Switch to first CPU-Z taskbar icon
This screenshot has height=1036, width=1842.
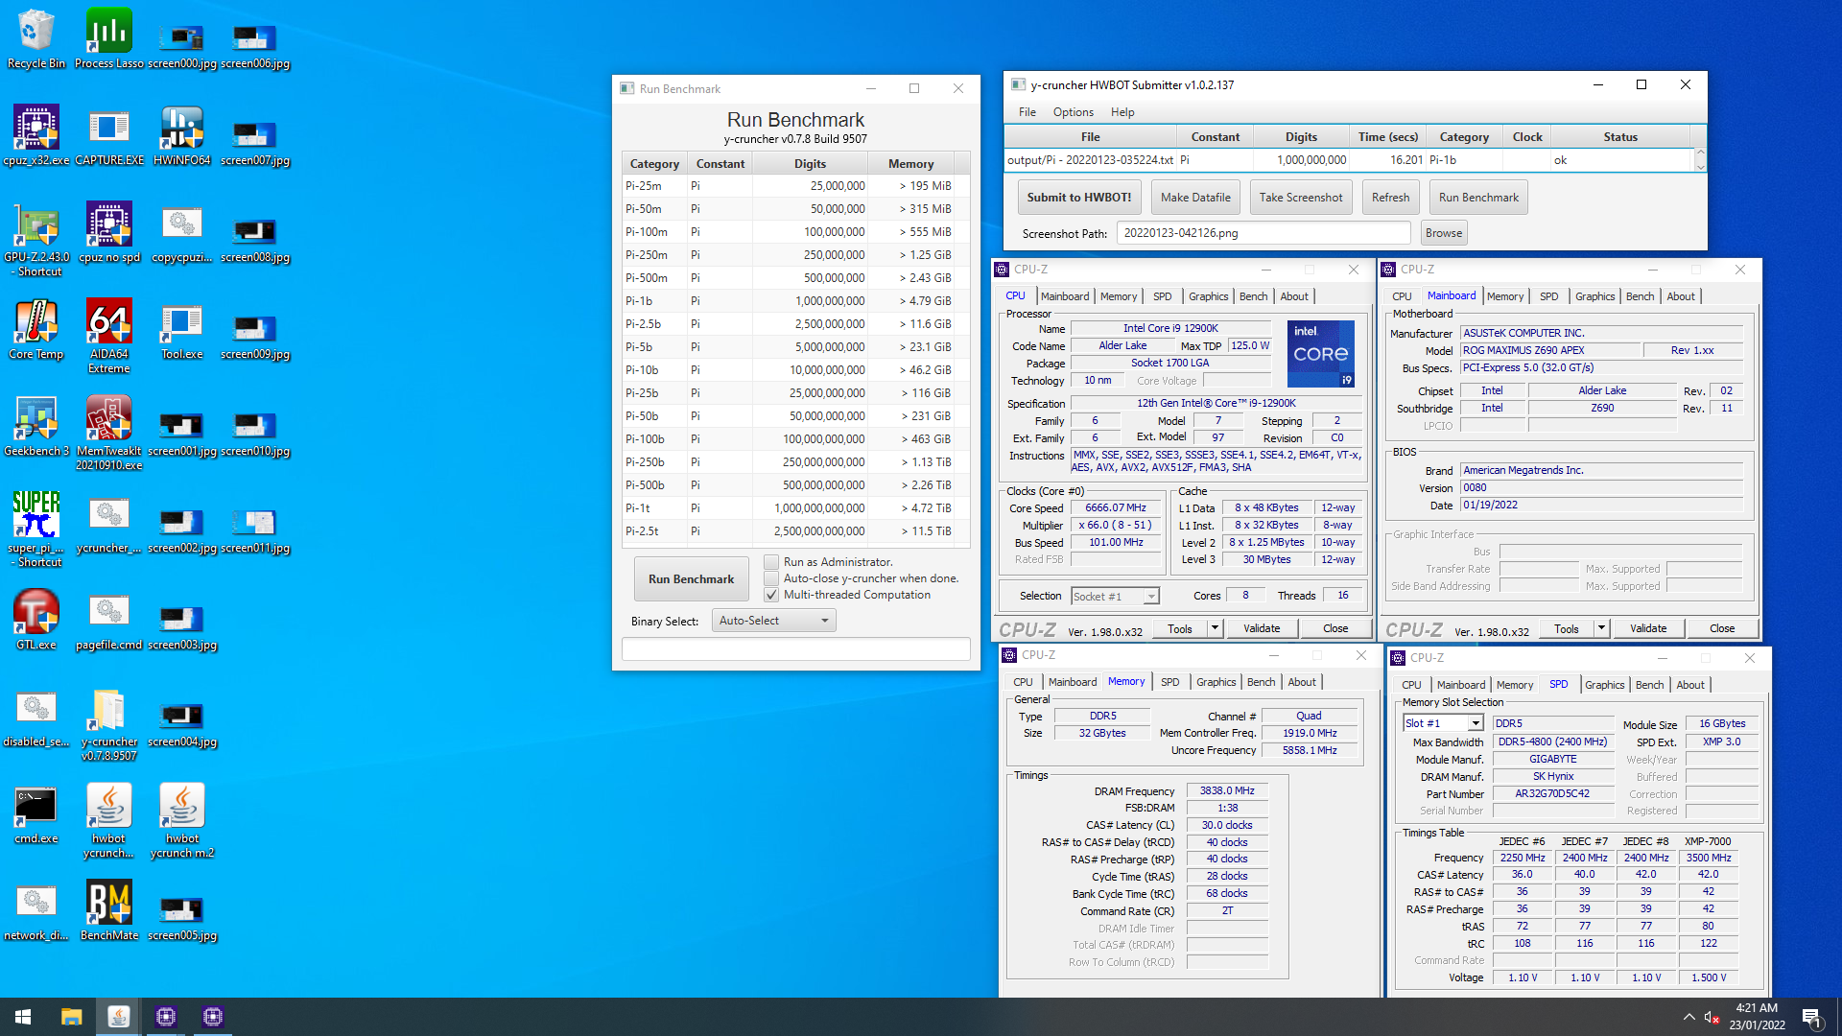click(x=166, y=1017)
